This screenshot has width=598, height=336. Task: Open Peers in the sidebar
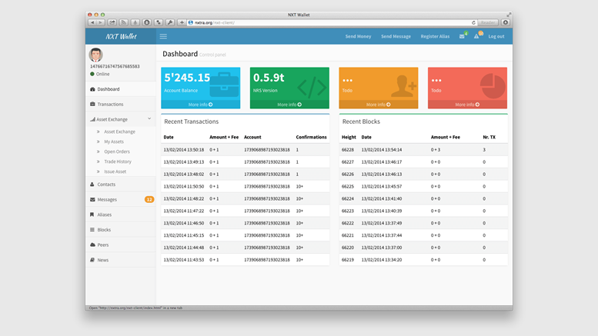pyautogui.click(x=103, y=245)
